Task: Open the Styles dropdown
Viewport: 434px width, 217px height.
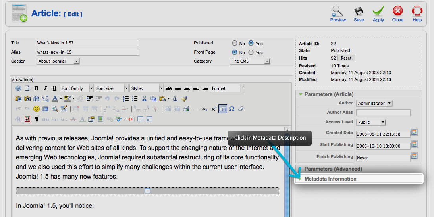Action: pos(147,88)
